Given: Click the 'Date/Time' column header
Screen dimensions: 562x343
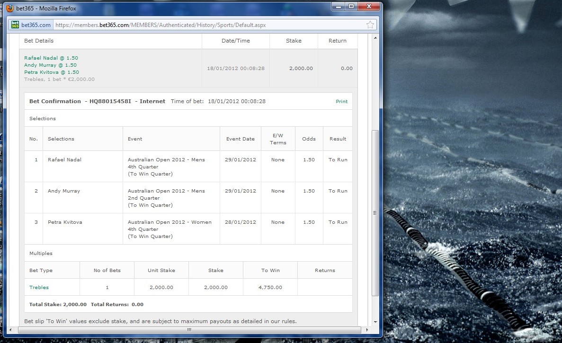Looking at the screenshot, I should [x=235, y=41].
